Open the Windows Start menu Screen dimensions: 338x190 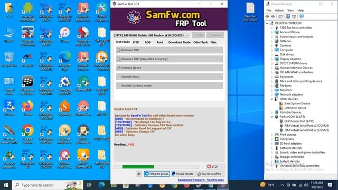pyautogui.click(x=6, y=185)
